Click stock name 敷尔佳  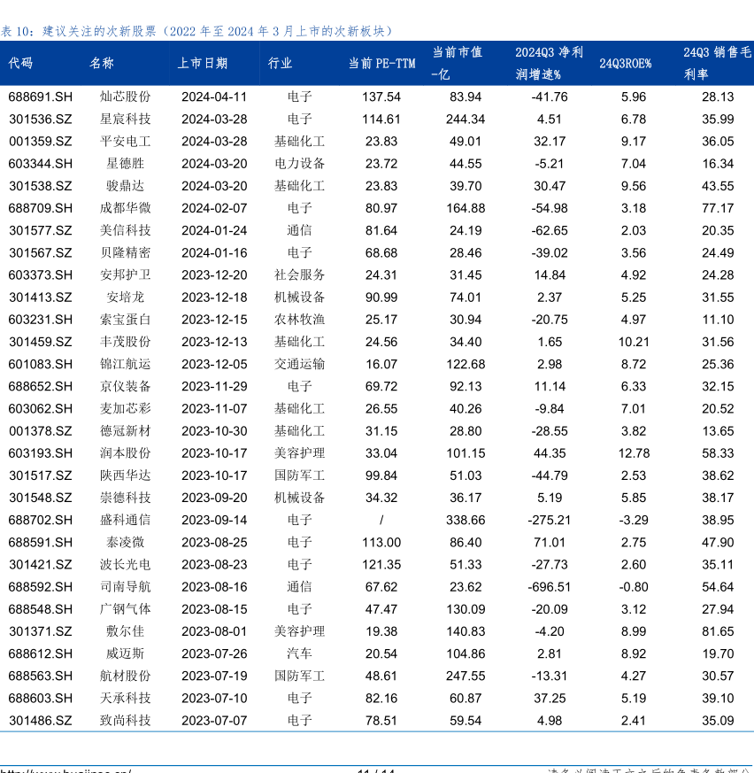(125, 631)
